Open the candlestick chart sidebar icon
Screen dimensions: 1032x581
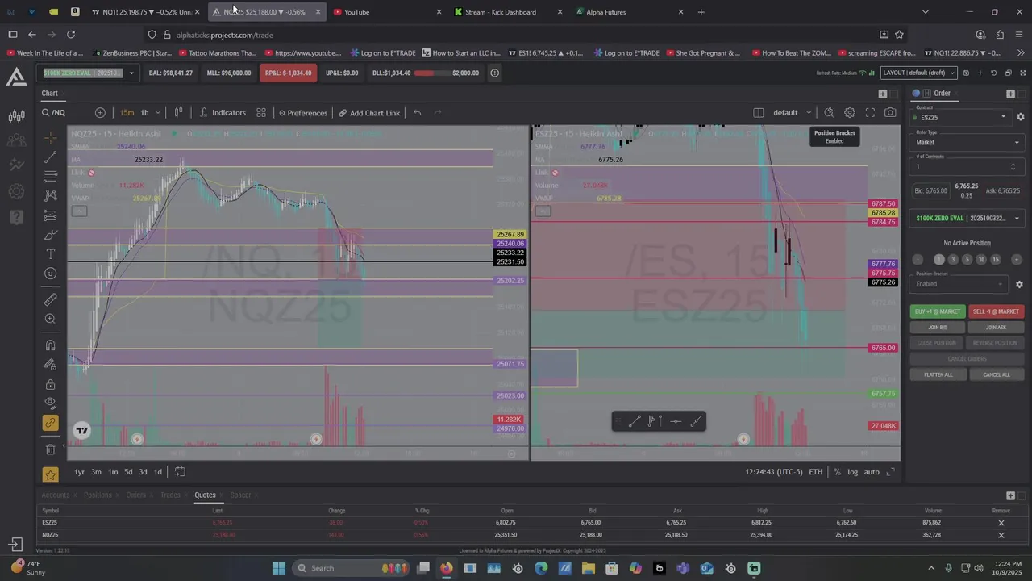coord(16,116)
